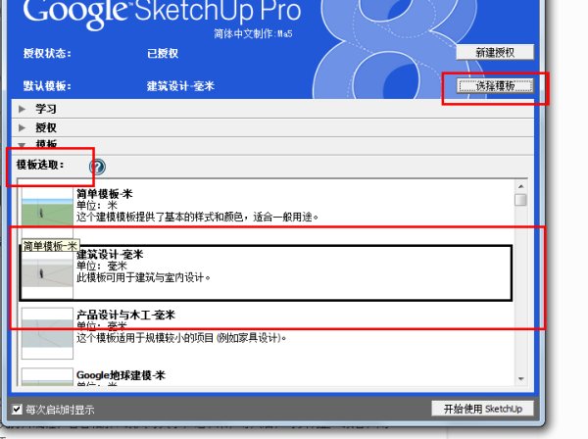Toggle the 每次启动时显示 checkbox
Image resolution: width=588 pixels, height=439 pixels.
(17, 409)
